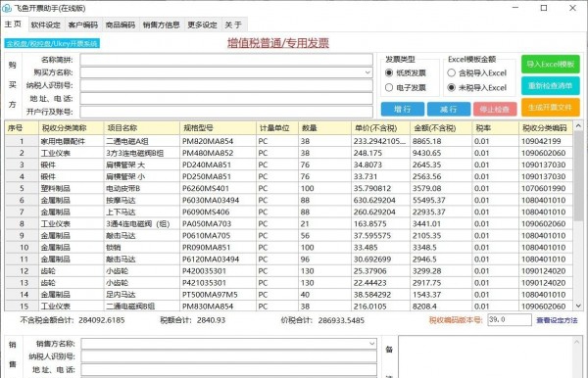Select 纸质发票 radio button

pyautogui.click(x=389, y=72)
